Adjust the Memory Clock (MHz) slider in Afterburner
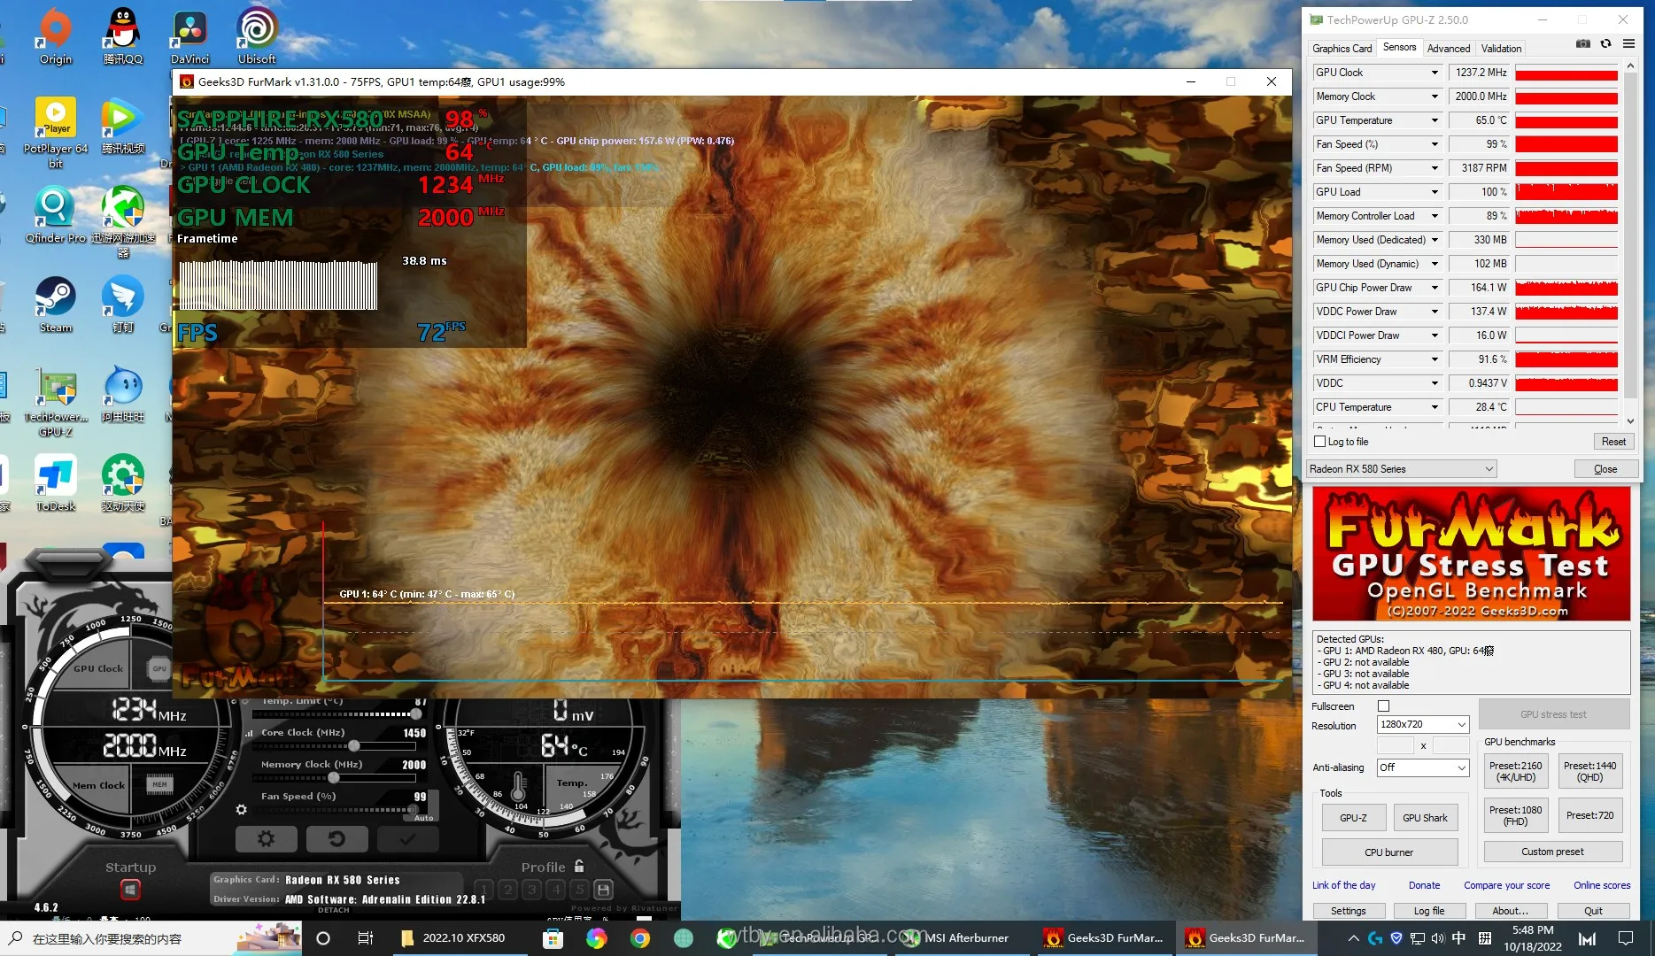1655x956 pixels. click(335, 778)
